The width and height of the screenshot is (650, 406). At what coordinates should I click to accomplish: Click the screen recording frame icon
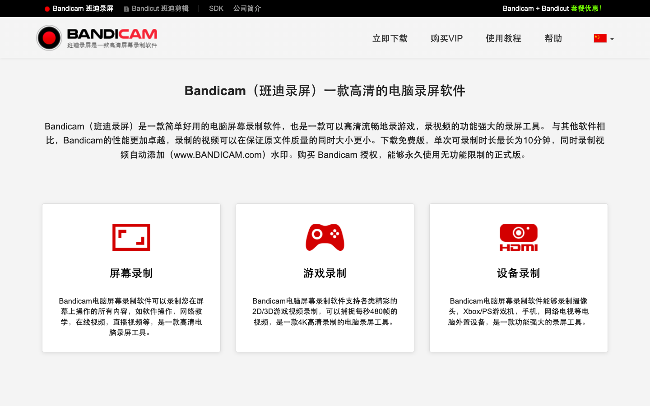[131, 237]
